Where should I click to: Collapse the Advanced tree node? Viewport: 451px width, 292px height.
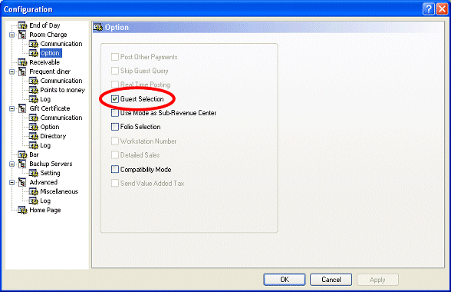pyautogui.click(x=12, y=182)
